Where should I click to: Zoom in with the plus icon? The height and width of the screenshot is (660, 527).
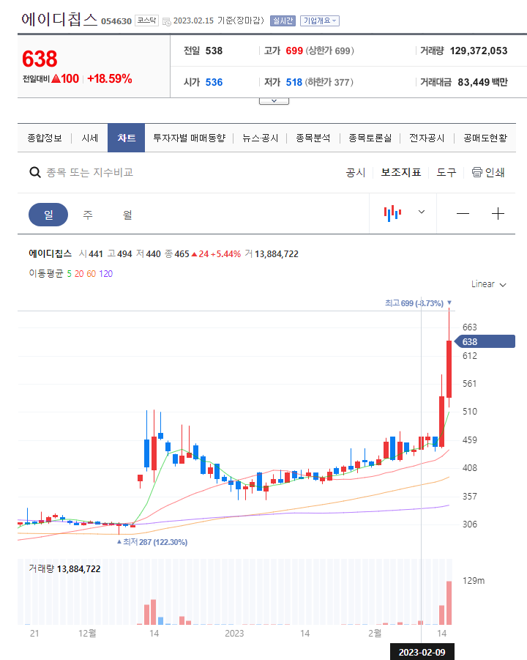coord(498,214)
